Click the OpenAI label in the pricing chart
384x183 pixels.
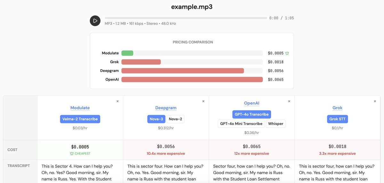pos(112,79)
